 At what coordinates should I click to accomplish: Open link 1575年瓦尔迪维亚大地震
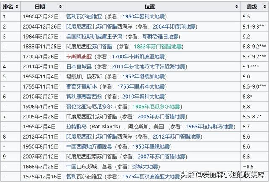coord(151,176)
